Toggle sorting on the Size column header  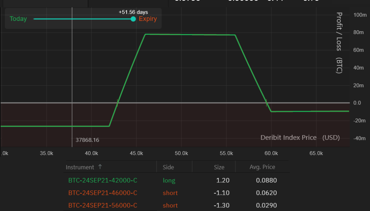click(x=219, y=167)
